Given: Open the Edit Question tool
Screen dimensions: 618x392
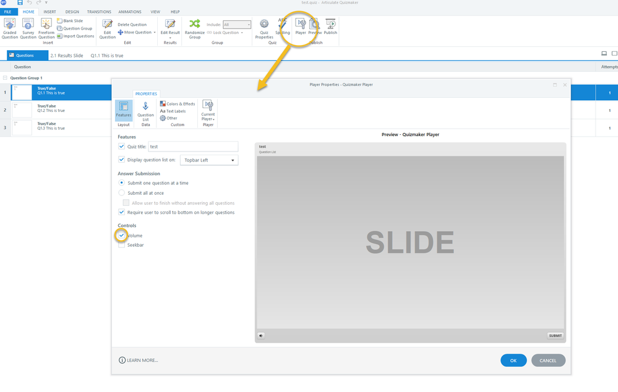Looking at the screenshot, I should coord(107,29).
